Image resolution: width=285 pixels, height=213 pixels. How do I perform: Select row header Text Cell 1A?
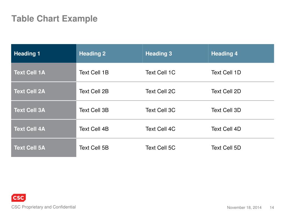click(44, 72)
